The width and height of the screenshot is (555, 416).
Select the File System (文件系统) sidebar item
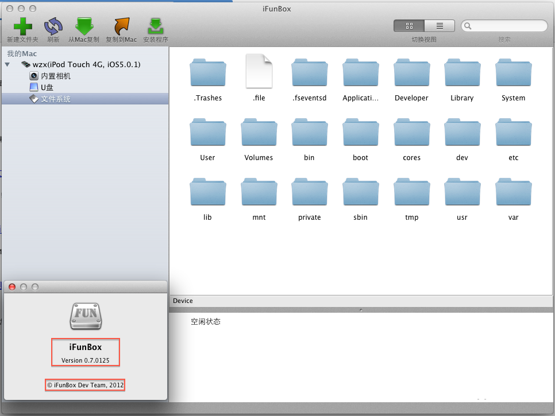(55, 99)
